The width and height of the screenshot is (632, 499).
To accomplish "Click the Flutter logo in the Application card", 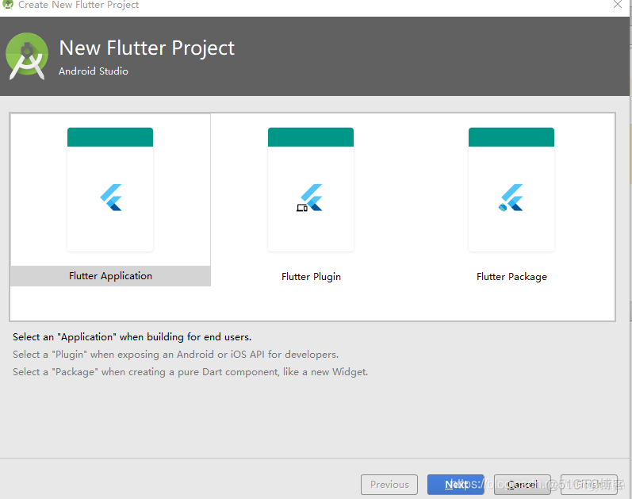I will 111,198.
